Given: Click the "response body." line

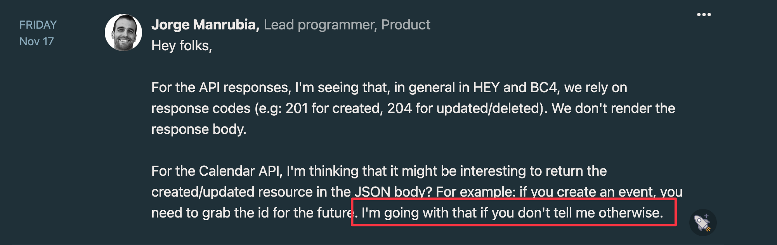Looking at the screenshot, I should pos(199,129).
